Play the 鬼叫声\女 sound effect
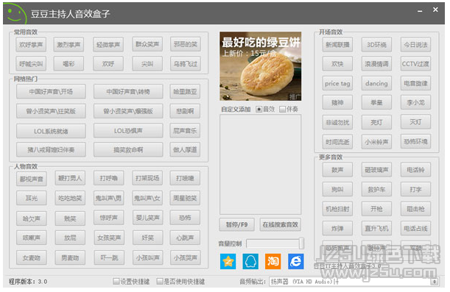Screen dimensions: 450x292 [147, 198]
